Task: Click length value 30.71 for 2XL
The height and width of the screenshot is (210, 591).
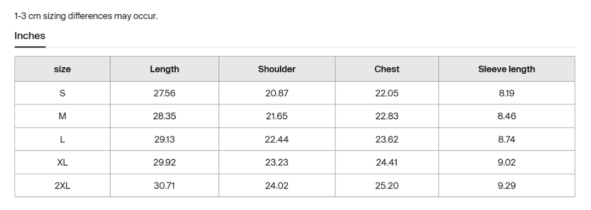Action: [164, 186]
